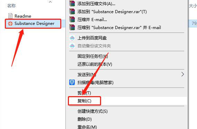Select 还原以前的版本(V)
197x129 pixels.
[127, 64]
